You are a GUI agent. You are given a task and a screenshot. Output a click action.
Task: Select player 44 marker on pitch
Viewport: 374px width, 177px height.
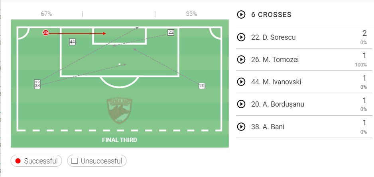72,41
